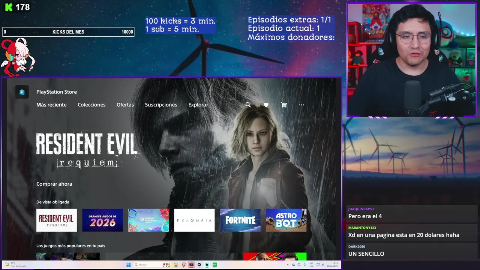This screenshot has width=480, height=270.
Task: Click the PlayStation Store bag logo icon
Action: pyautogui.click(x=22, y=92)
